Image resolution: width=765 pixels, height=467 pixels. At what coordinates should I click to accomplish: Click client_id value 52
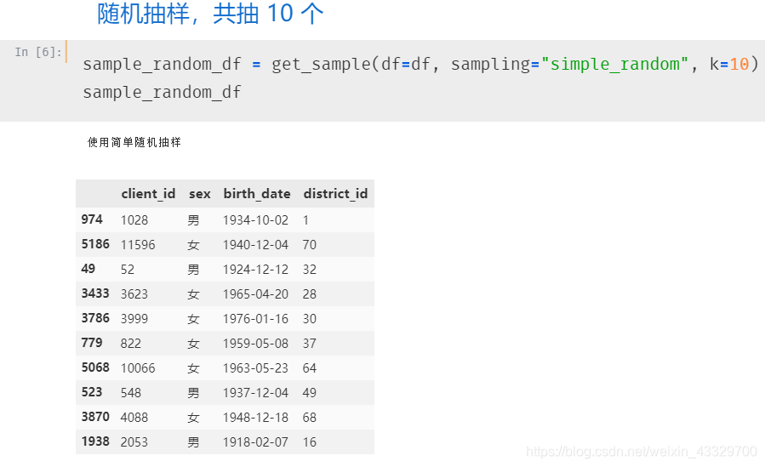pyautogui.click(x=128, y=270)
